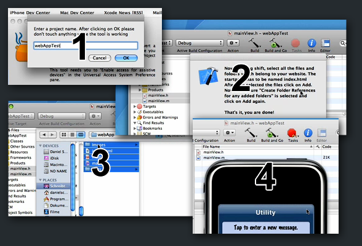Click OK in the project name dialog
The width and height of the screenshot is (362, 246).
point(126,58)
